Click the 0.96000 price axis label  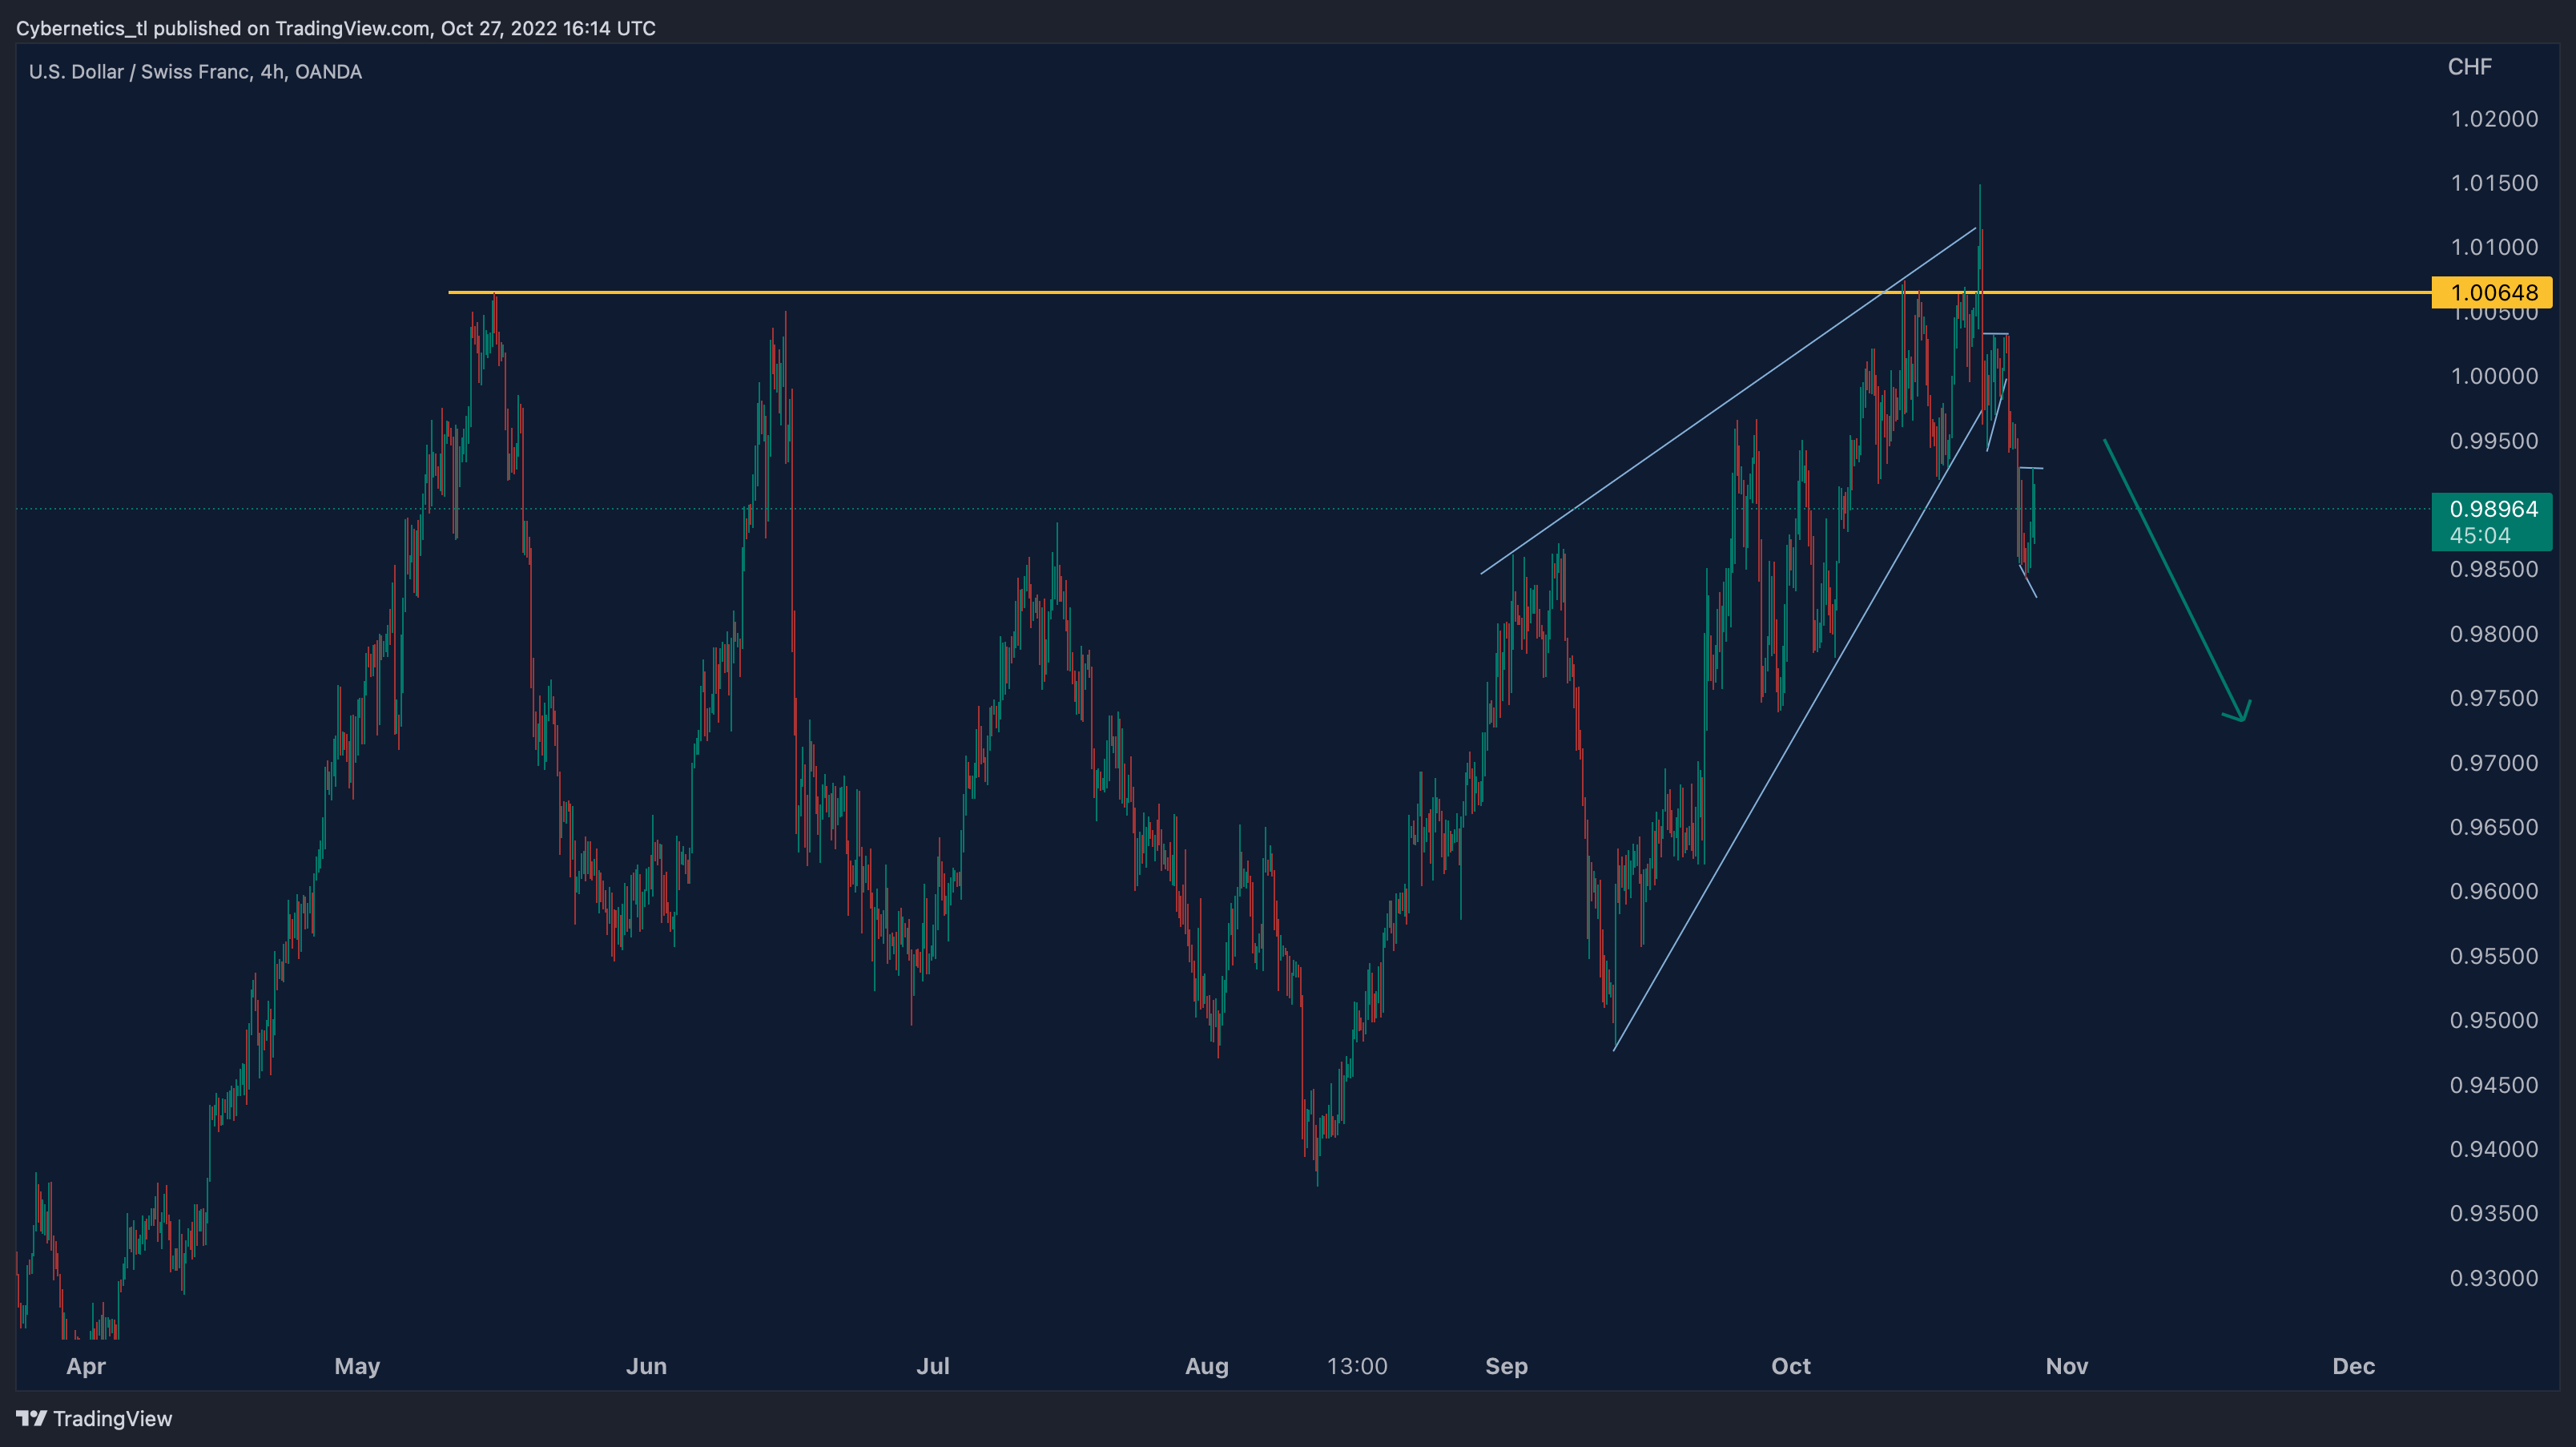click(x=2494, y=891)
